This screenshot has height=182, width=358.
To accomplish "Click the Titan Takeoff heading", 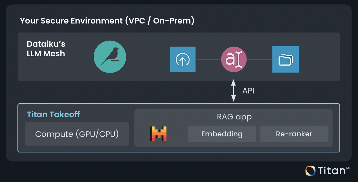I will [53, 114].
